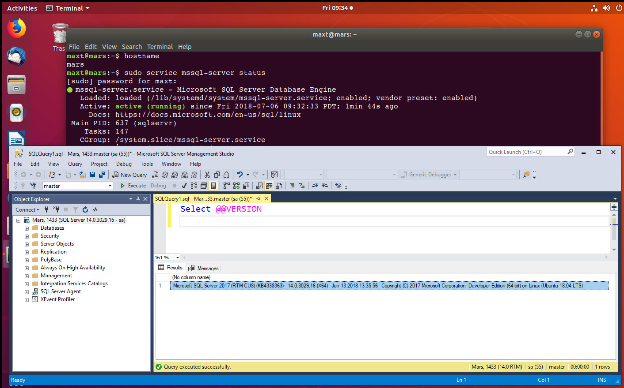Click the Activity Monitor icon in toolbar

274,175
